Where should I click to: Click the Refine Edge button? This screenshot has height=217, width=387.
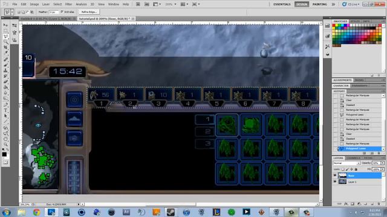[89, 12]
